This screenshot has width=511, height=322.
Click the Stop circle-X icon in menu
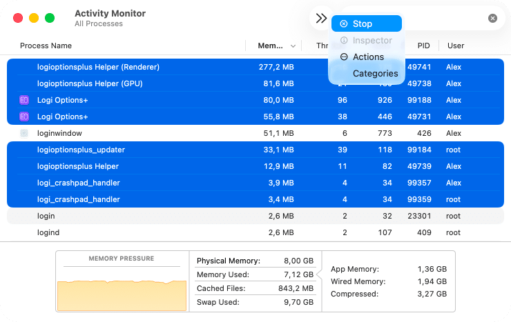pos(344,24)
